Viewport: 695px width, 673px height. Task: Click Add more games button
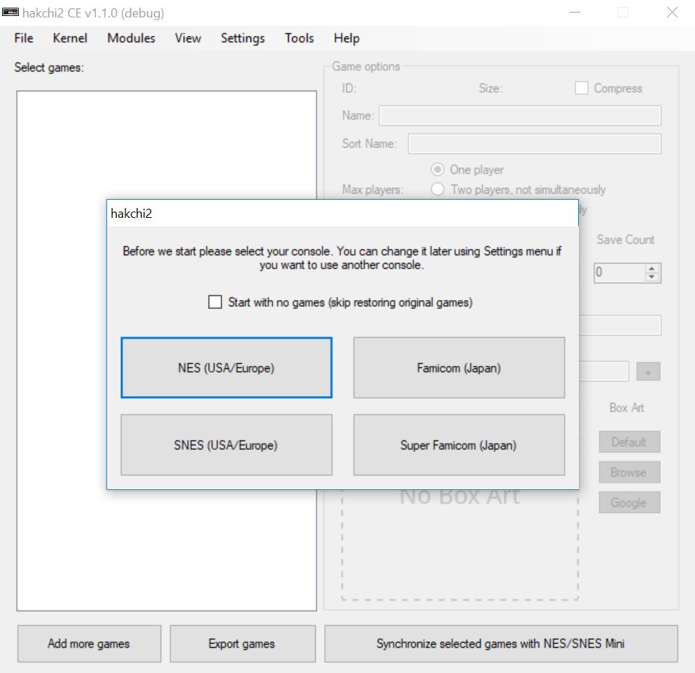89,644
